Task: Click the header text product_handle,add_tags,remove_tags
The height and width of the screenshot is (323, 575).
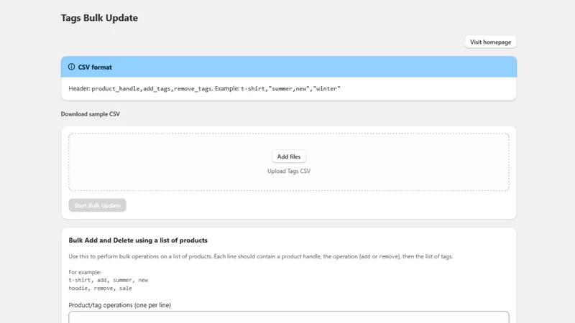Action: (152, 88)
